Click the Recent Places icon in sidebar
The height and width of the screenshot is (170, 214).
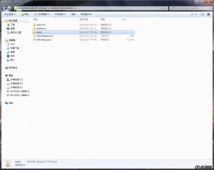point(8,33)
